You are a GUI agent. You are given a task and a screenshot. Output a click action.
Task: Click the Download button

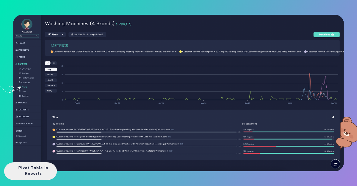pyautogui.click(x=326, y=35)
